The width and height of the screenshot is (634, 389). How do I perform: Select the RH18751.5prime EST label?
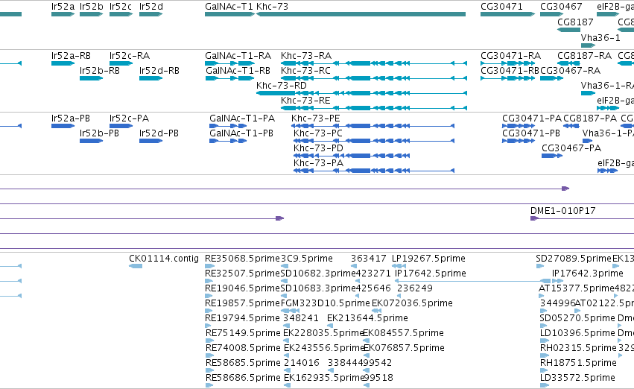578,362
